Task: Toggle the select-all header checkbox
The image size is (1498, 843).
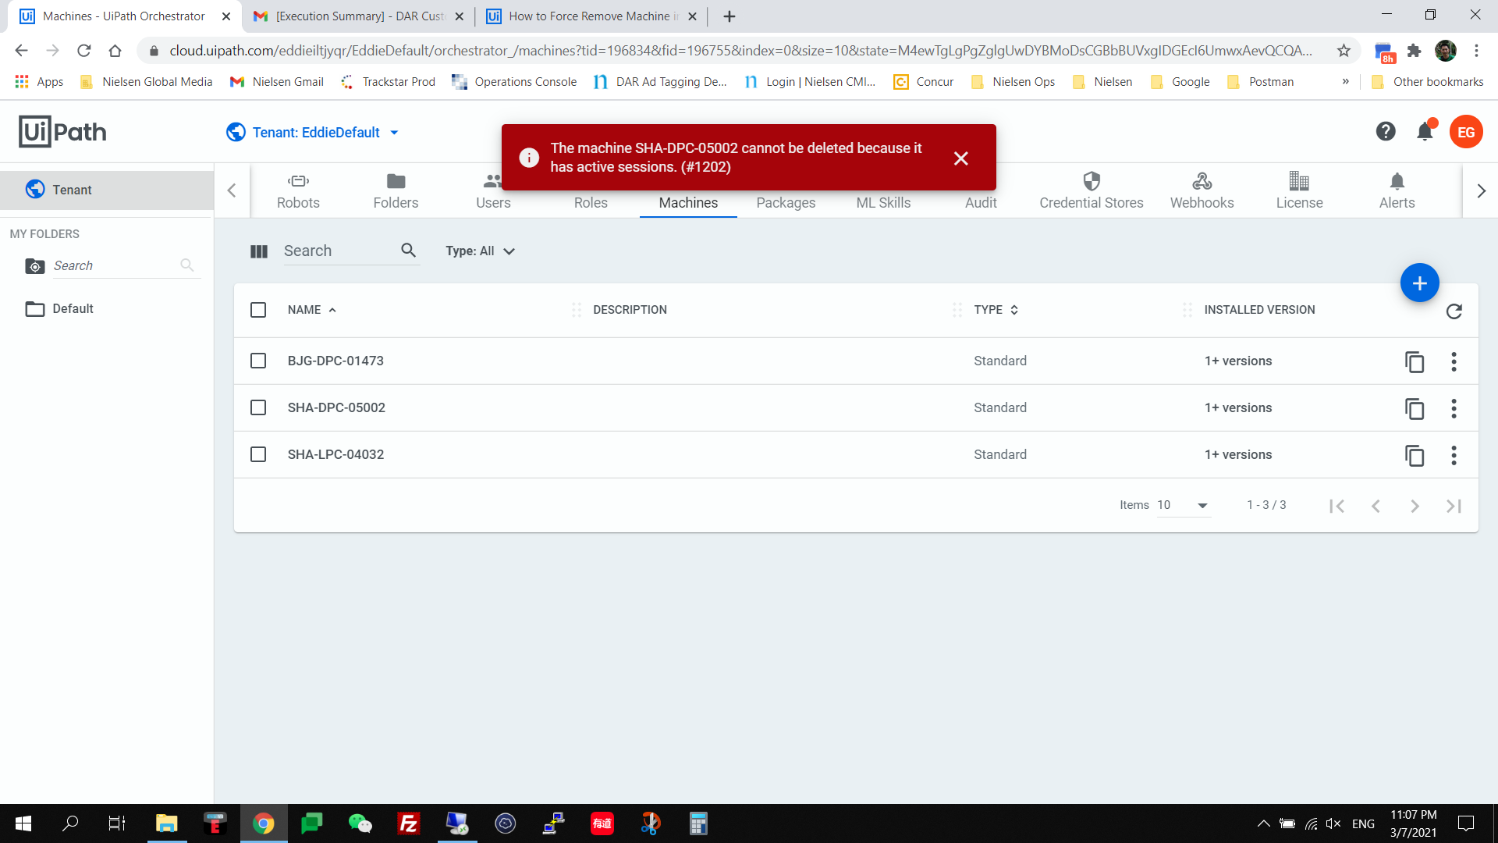Action: [x=258, y=310]
